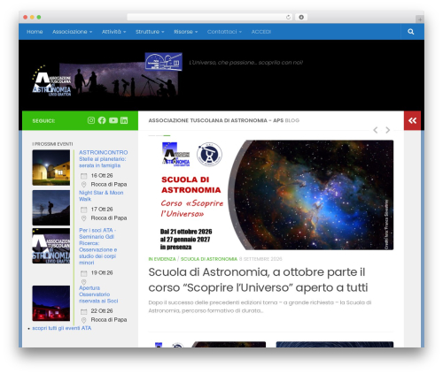Open the YouTube channel icon

point(113,120)
